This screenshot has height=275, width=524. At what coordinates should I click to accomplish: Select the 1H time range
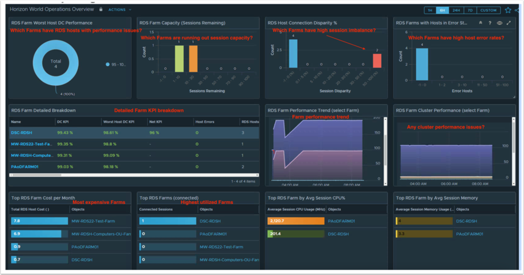pos(430,10)
